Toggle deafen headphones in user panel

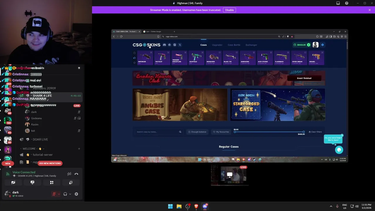65,194
